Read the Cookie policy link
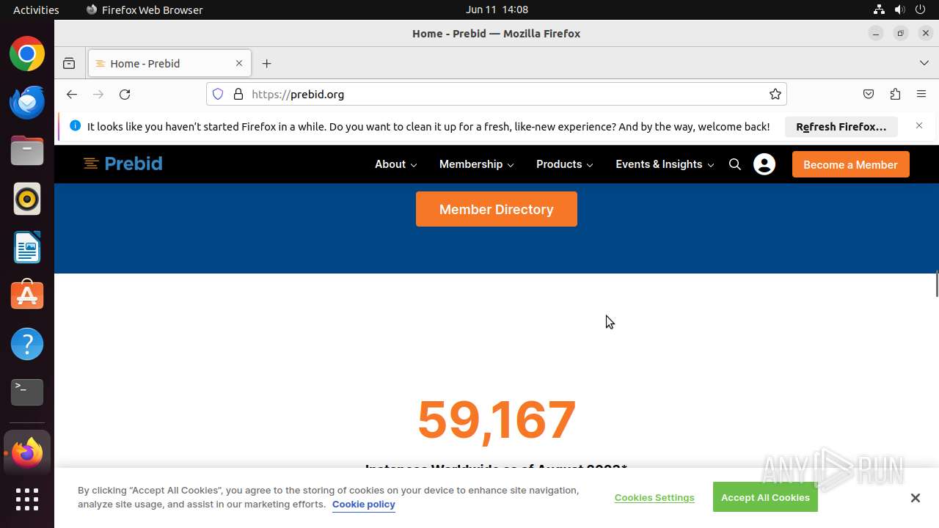The image size is (939, 528). (x=364, y=505)
